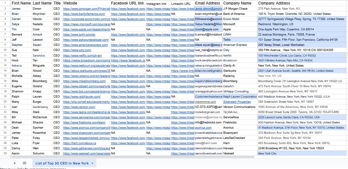The height and width of the screenshot is (169, 348).
Task: Click the address 22 avenue Montaigne, Paris cell
Action: 302,34
